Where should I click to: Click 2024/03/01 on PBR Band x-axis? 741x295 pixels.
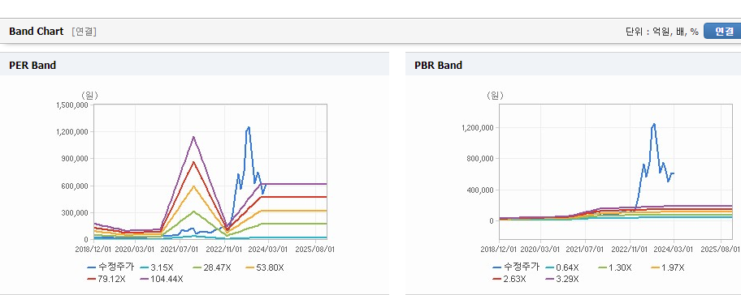674,249
